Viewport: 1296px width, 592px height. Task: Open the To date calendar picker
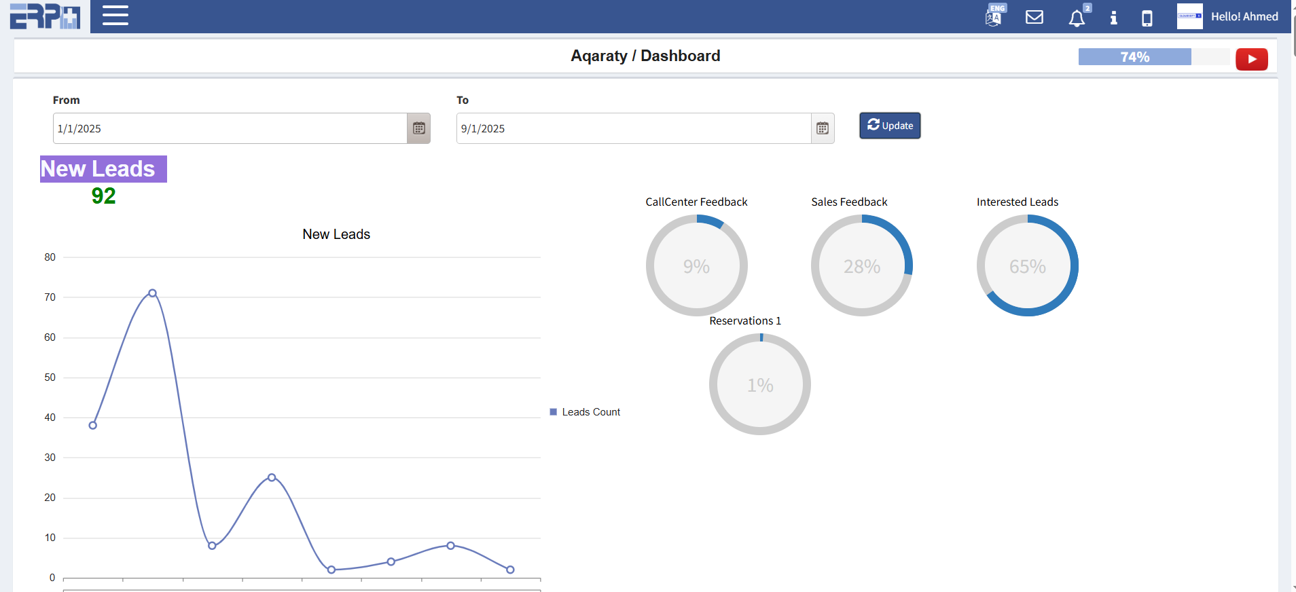pos(822,128)
